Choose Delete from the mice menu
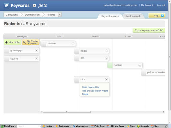Screen dimensions: 171x128 pyautogui.click(x=85, y=94)
